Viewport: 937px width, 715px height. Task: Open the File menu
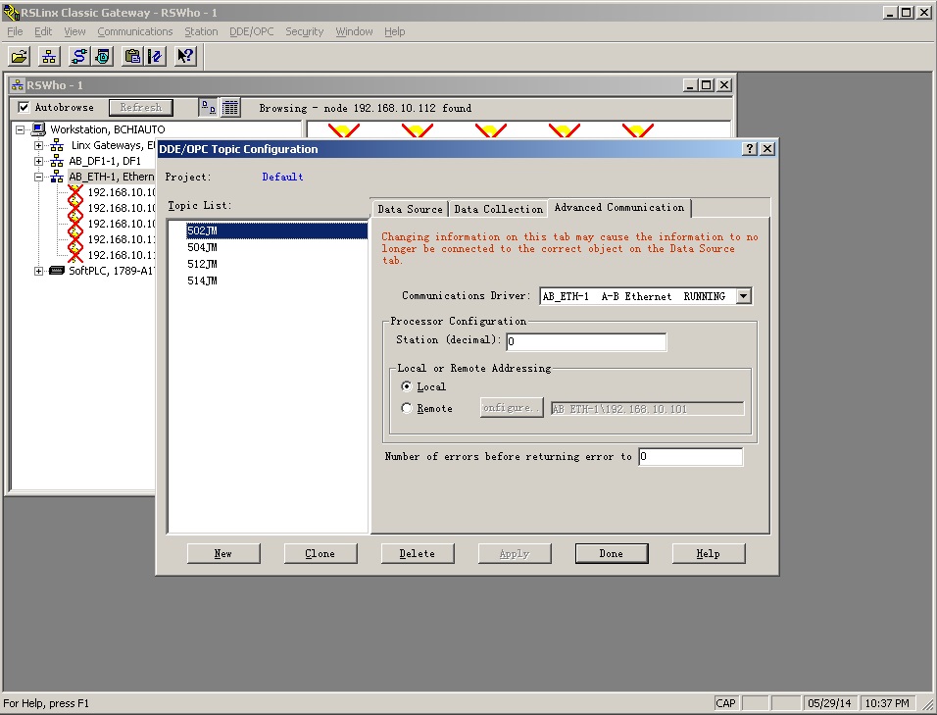pyautogui.click(x=15, y=31)
